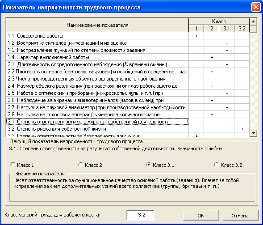
Task: Click the table scrollbar thumb
Action: [x=253, y=29]
